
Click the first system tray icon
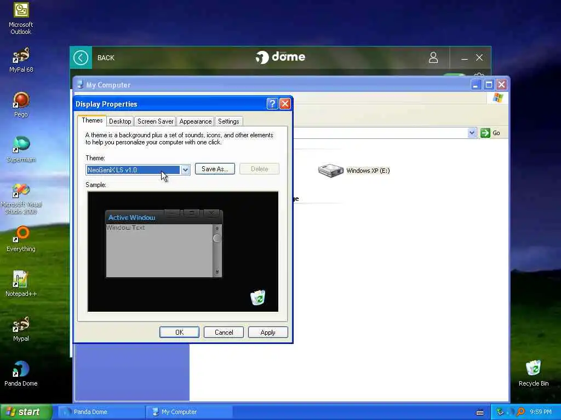point(500,412)
